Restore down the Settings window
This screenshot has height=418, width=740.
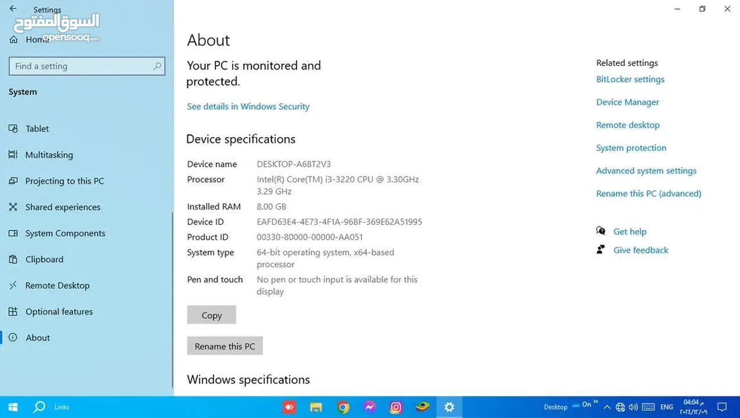click(702, 9)
